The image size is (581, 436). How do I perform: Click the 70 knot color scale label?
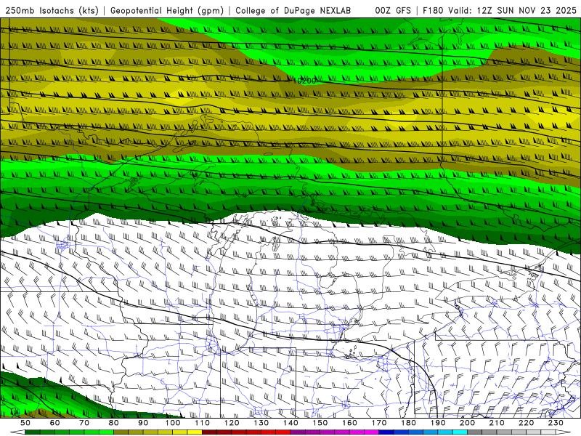click(84, 423)
